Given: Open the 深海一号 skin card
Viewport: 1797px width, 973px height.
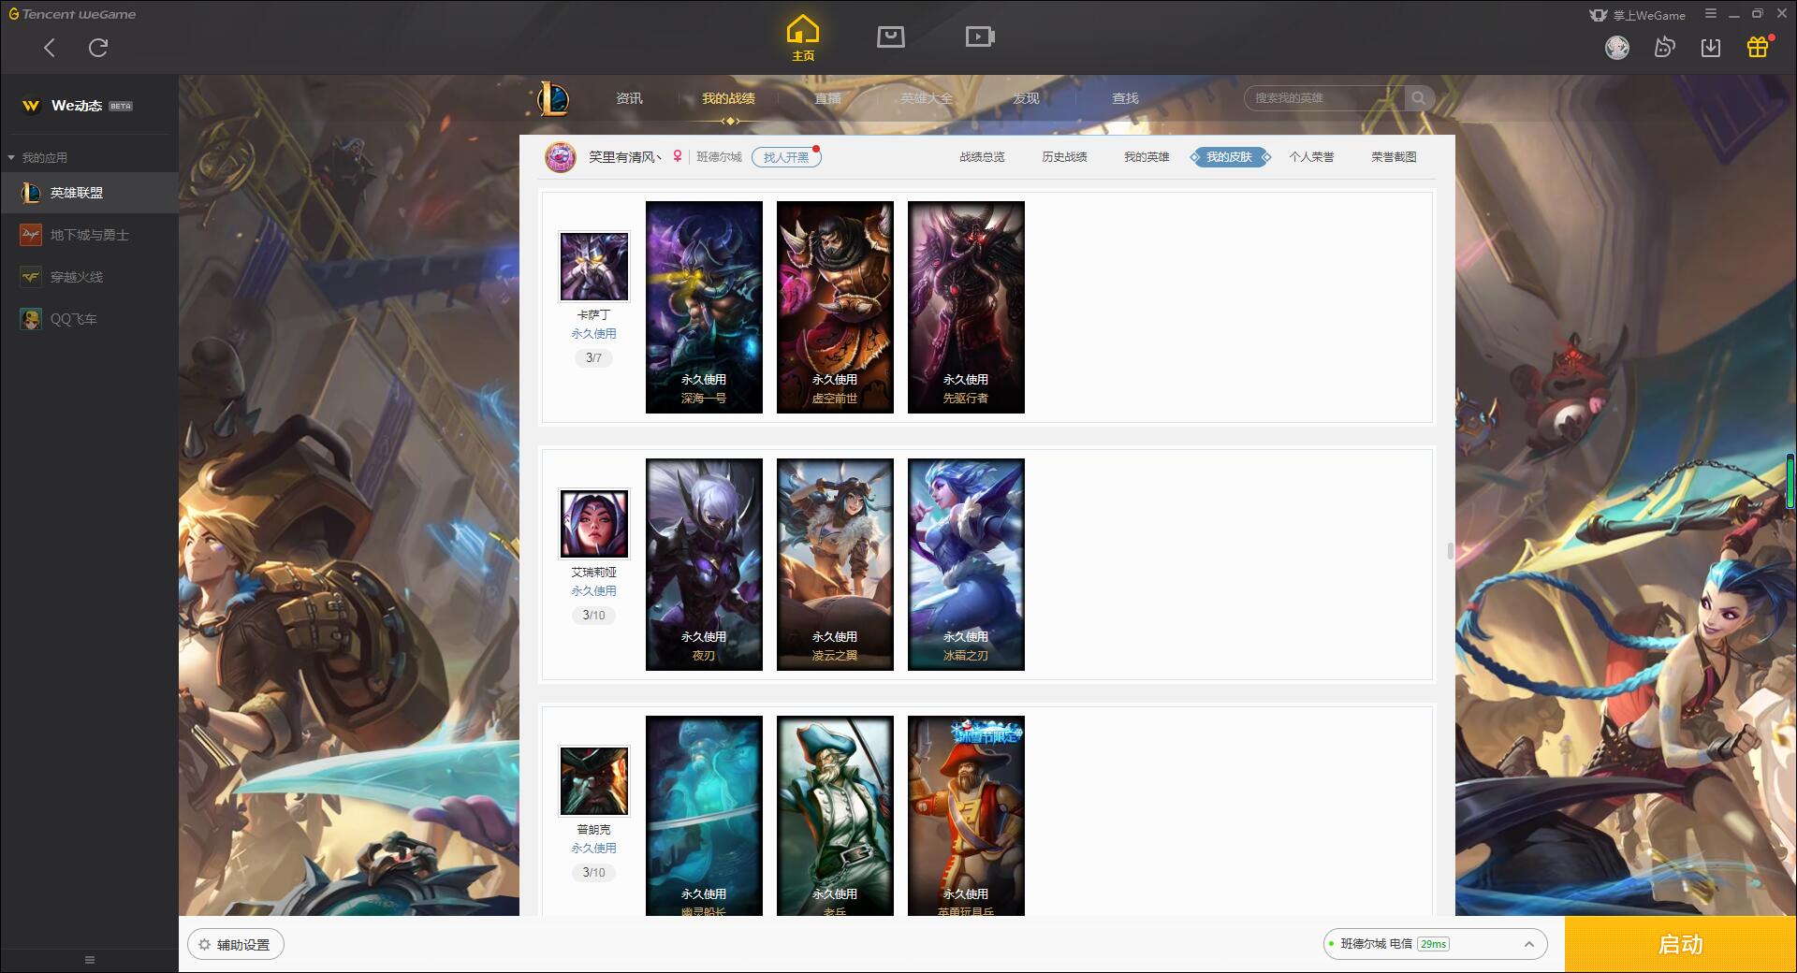Looking at the screenshot, I should click(704, 307).
